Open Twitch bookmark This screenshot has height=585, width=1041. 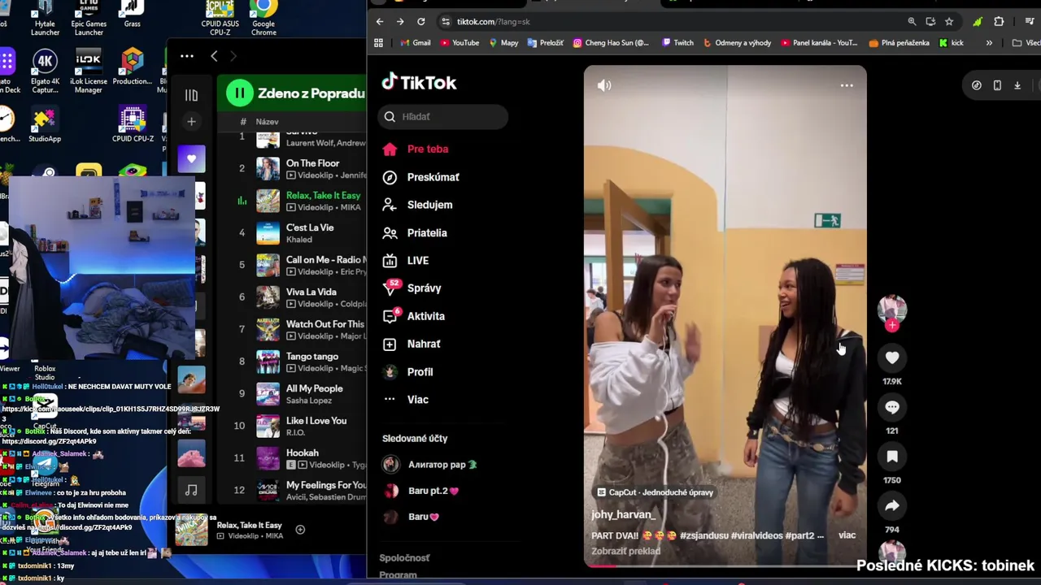677,43
